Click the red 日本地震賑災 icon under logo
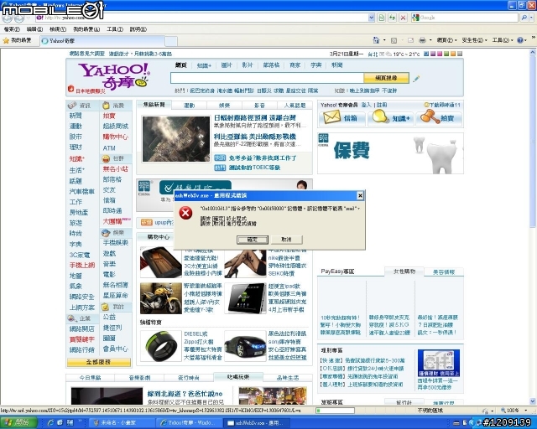 click(70, 89)
